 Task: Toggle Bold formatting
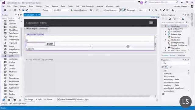[149, 10]
